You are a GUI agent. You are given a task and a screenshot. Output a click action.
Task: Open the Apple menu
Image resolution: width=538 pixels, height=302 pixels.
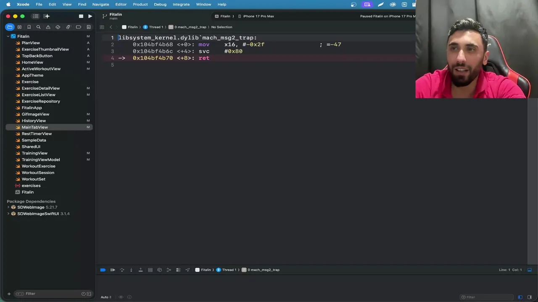tap(8, 4)
